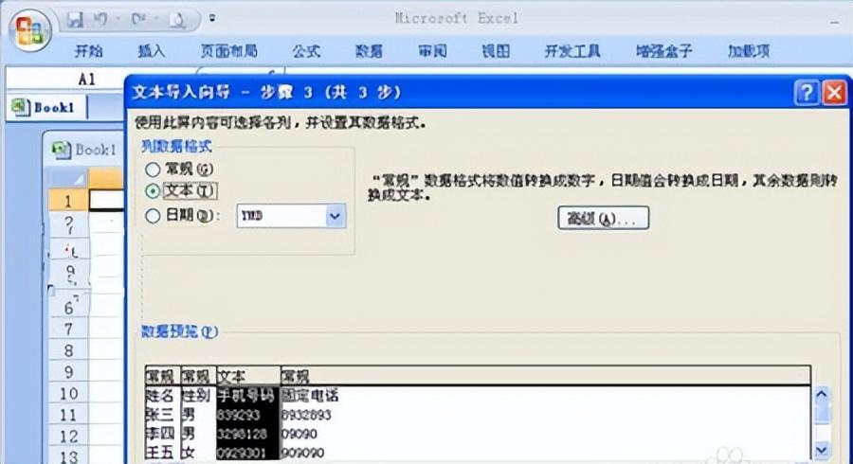
Task: Click the 王五 row in data preview
Action: pyautogui.click(x=160, y=452)
